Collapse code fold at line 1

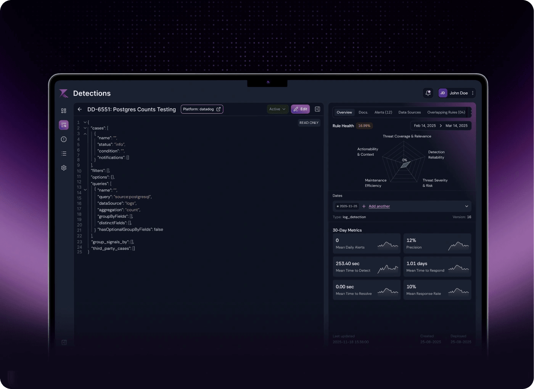[x=85, y=122]
